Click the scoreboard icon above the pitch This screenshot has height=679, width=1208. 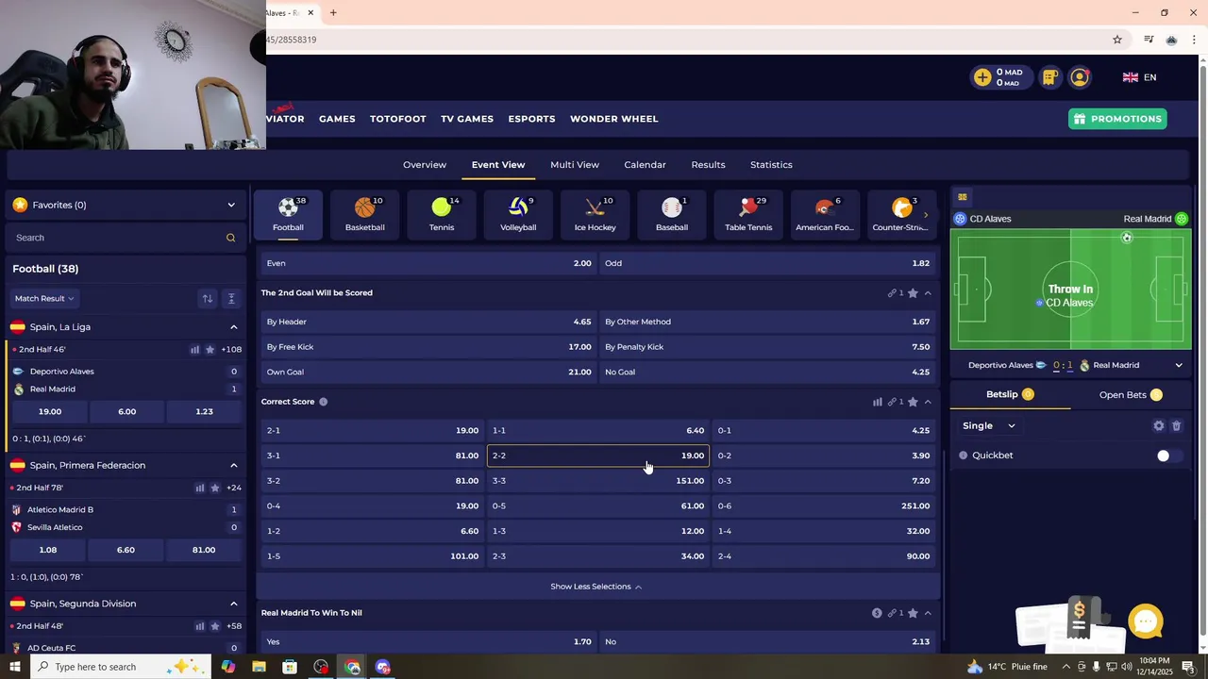coord(963,197)
